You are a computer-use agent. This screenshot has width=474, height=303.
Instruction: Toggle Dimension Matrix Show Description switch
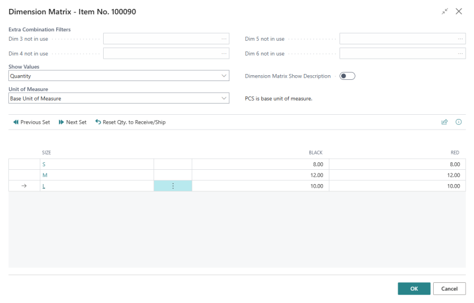point(347,76)
